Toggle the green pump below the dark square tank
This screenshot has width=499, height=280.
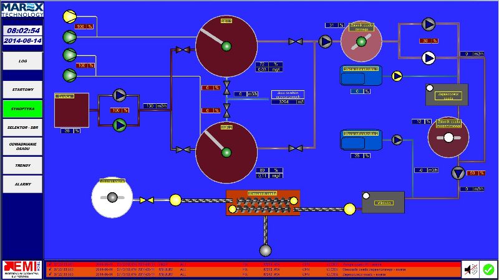coord(120,125)
